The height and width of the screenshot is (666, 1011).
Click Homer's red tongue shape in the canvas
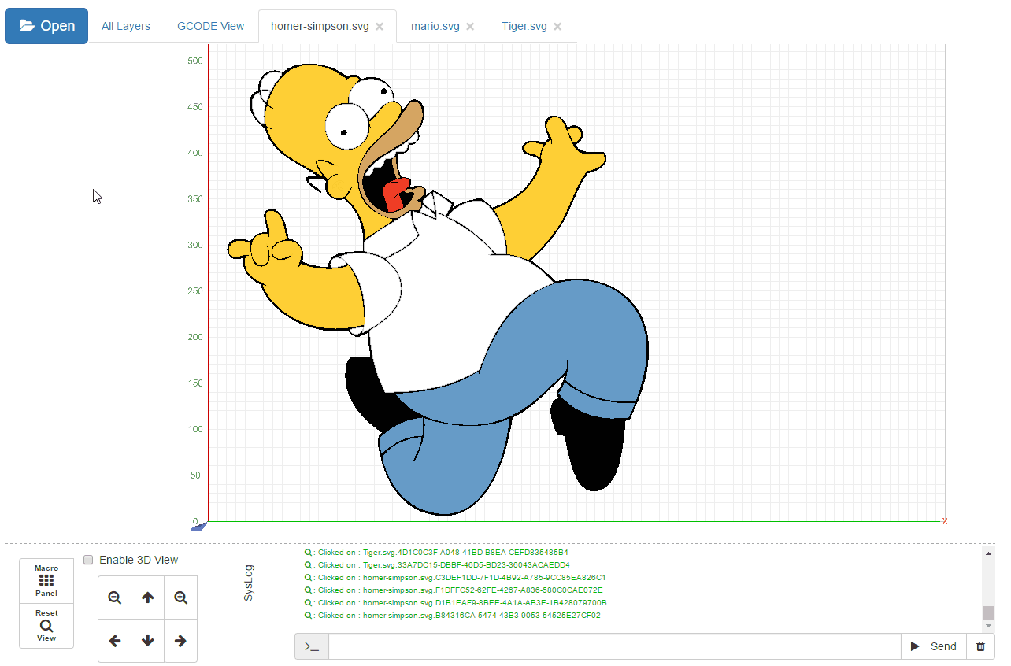(x=396, y=195)
